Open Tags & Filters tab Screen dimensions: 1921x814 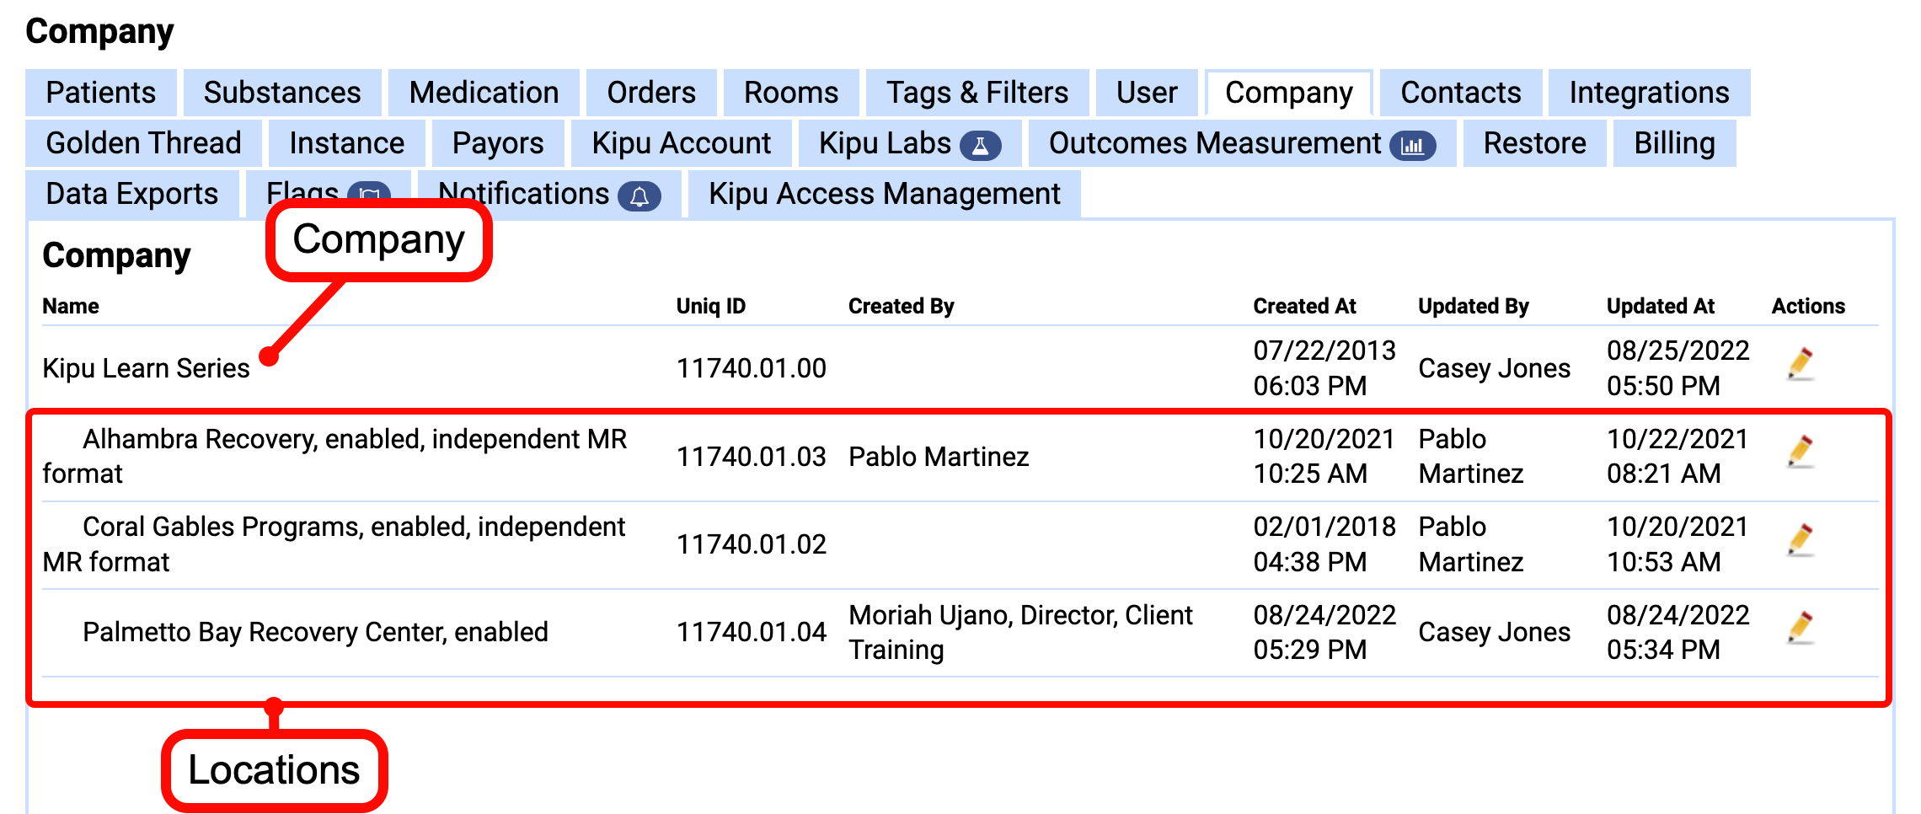977,93
